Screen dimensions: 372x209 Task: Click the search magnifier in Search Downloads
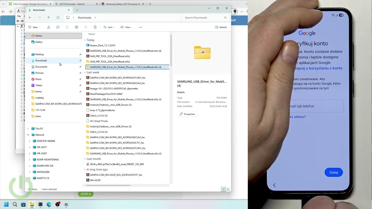(x=225, y=18)
